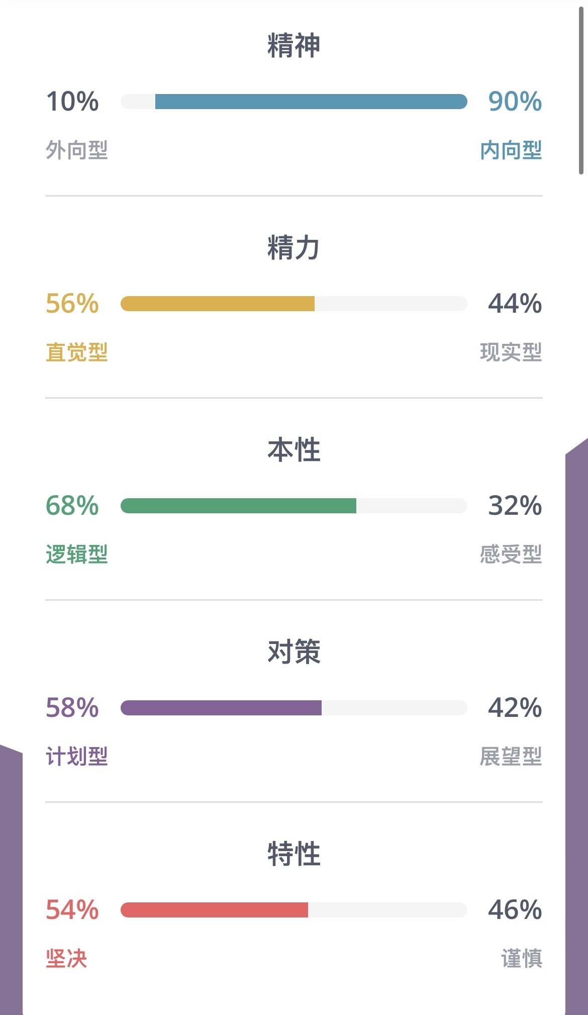Tap the 坚决 trait label
Image resolution: width=588 pixels, height=1015 pixels.
(66, 959)
